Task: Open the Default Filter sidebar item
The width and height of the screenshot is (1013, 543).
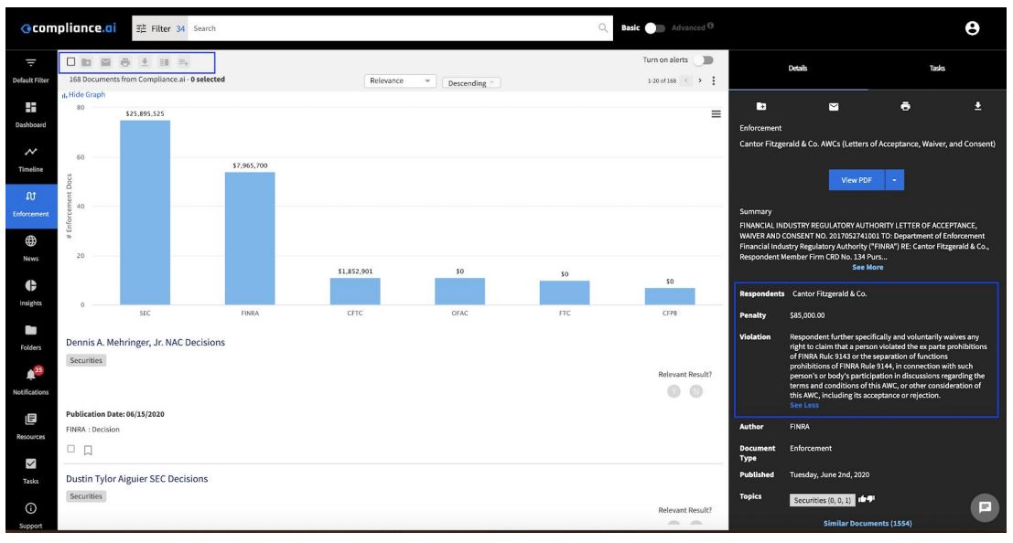Action: pyautogui.click(x=30, y=69)
